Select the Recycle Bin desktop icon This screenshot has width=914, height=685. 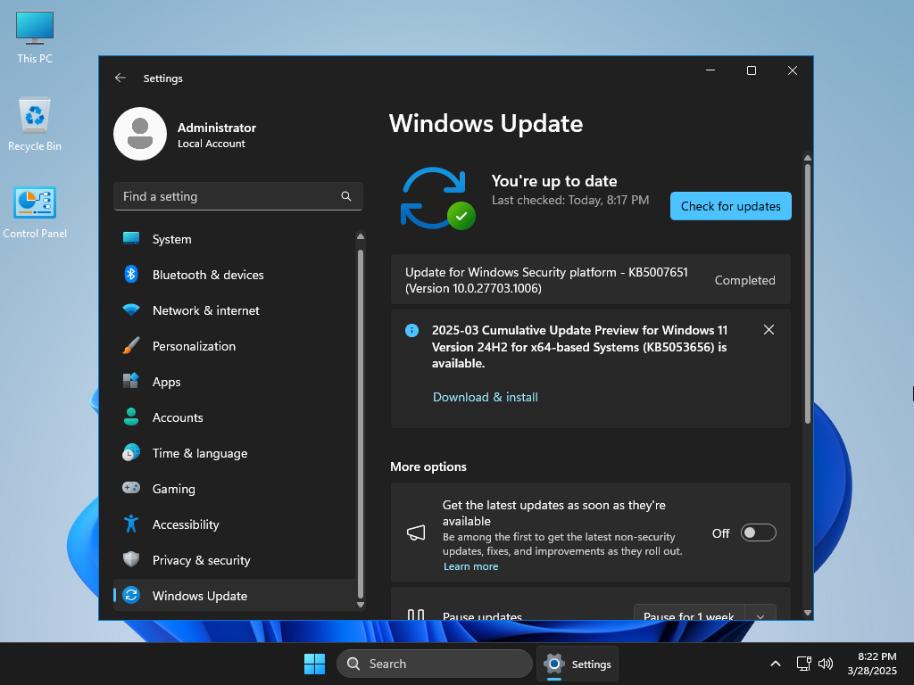coord(35,125)
